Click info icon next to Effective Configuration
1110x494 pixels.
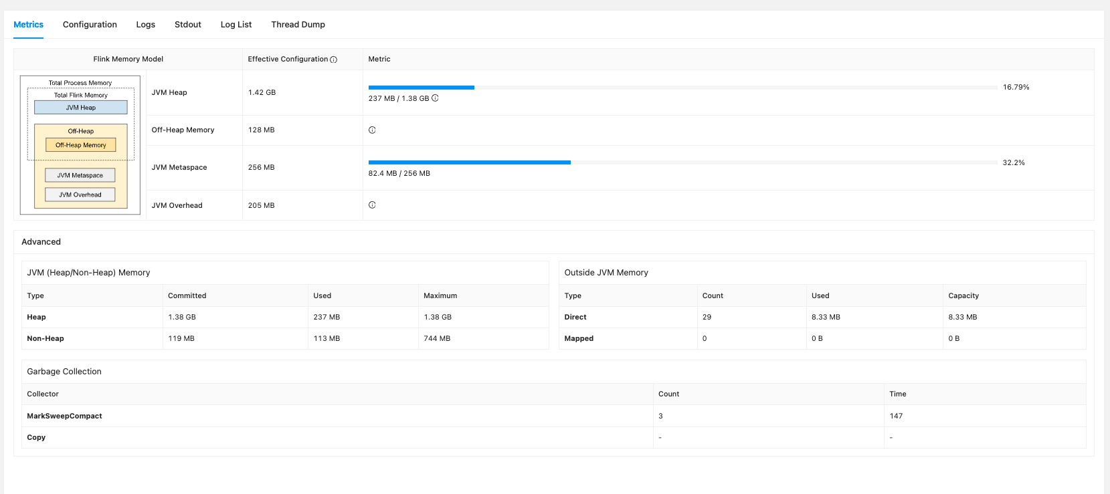(333, 59)
